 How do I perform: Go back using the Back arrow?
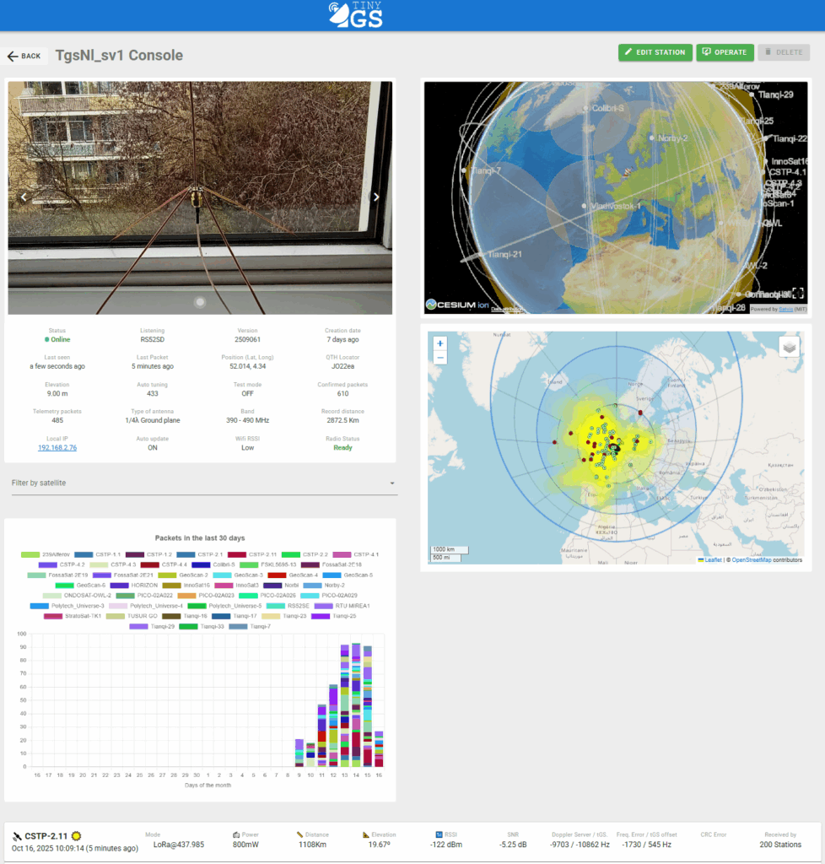point(24,56)
